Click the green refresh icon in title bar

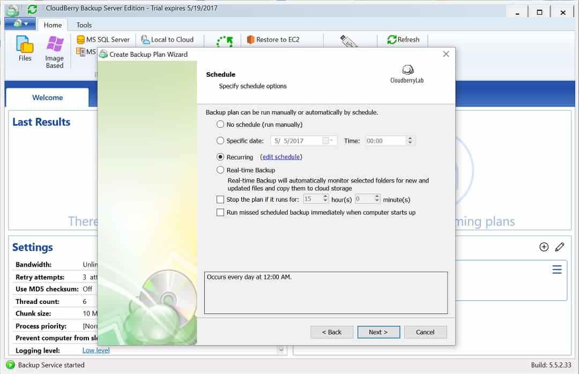pos(32,9)
